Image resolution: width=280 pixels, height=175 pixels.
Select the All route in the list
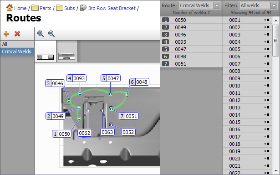coord(17,44)
